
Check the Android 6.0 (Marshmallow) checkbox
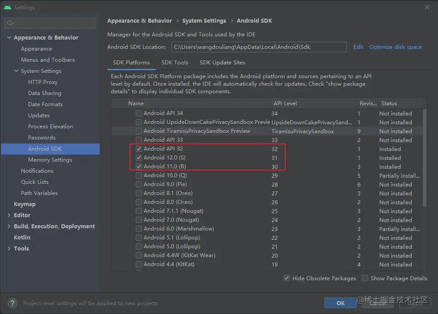(138, 229)
